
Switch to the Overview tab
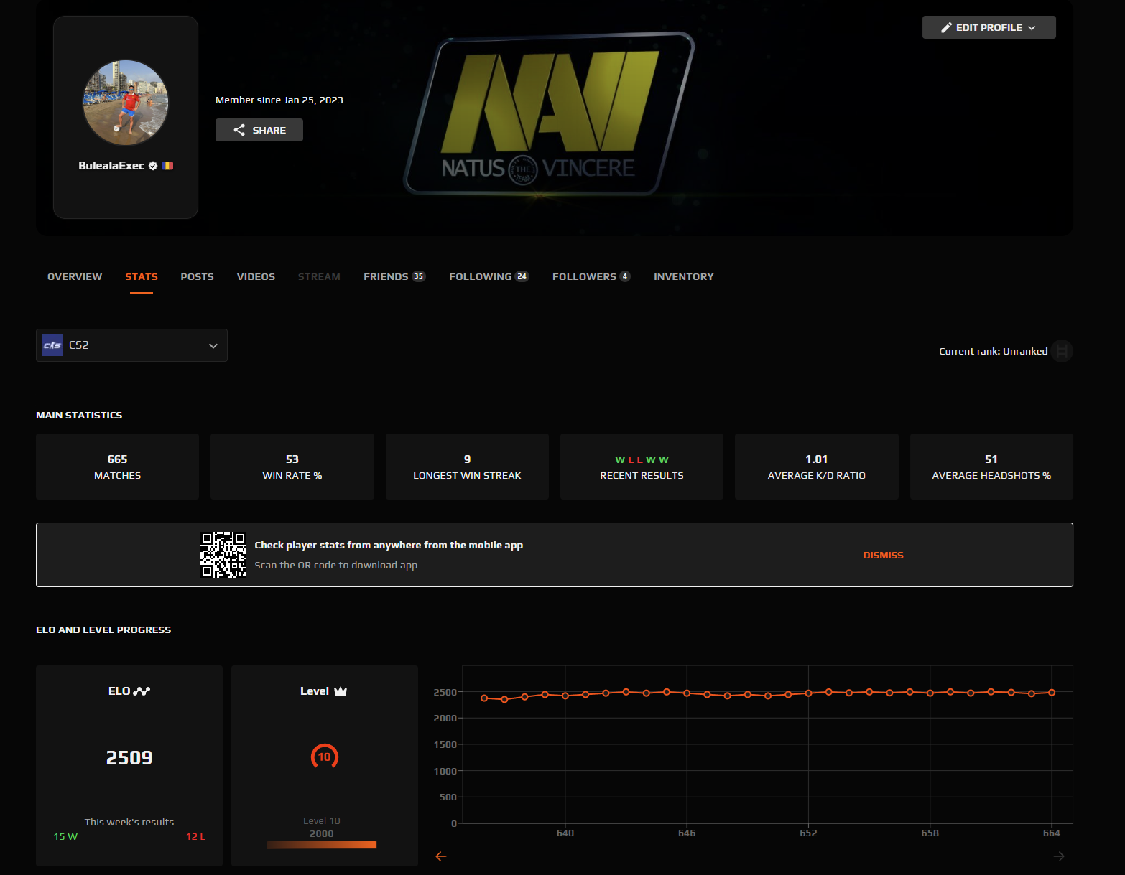(75, 276)
